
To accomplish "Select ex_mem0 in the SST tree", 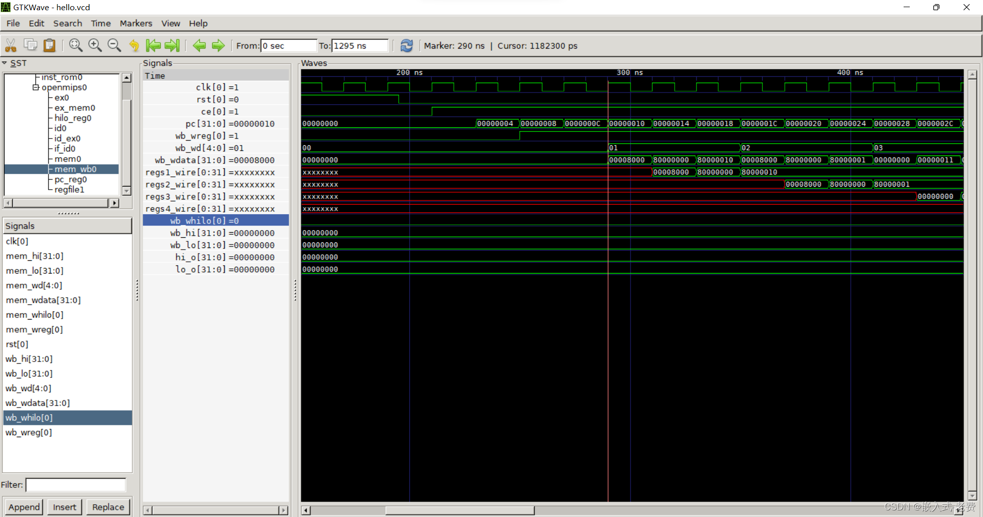I will click(x=75, y=108).
